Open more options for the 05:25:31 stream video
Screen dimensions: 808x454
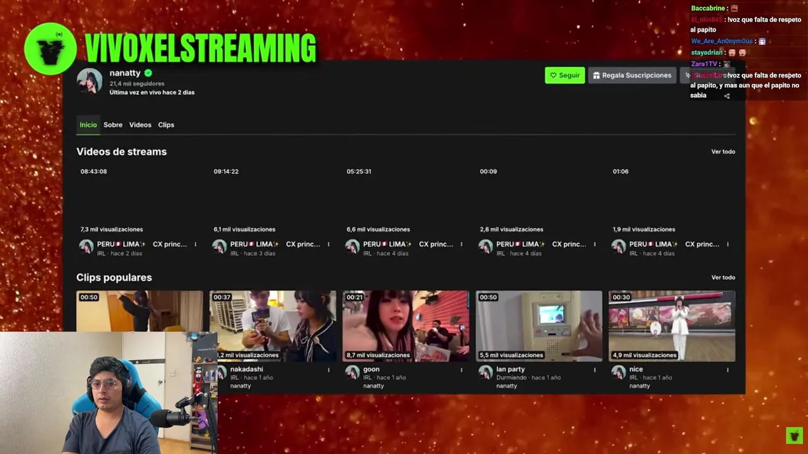[461, 245]
